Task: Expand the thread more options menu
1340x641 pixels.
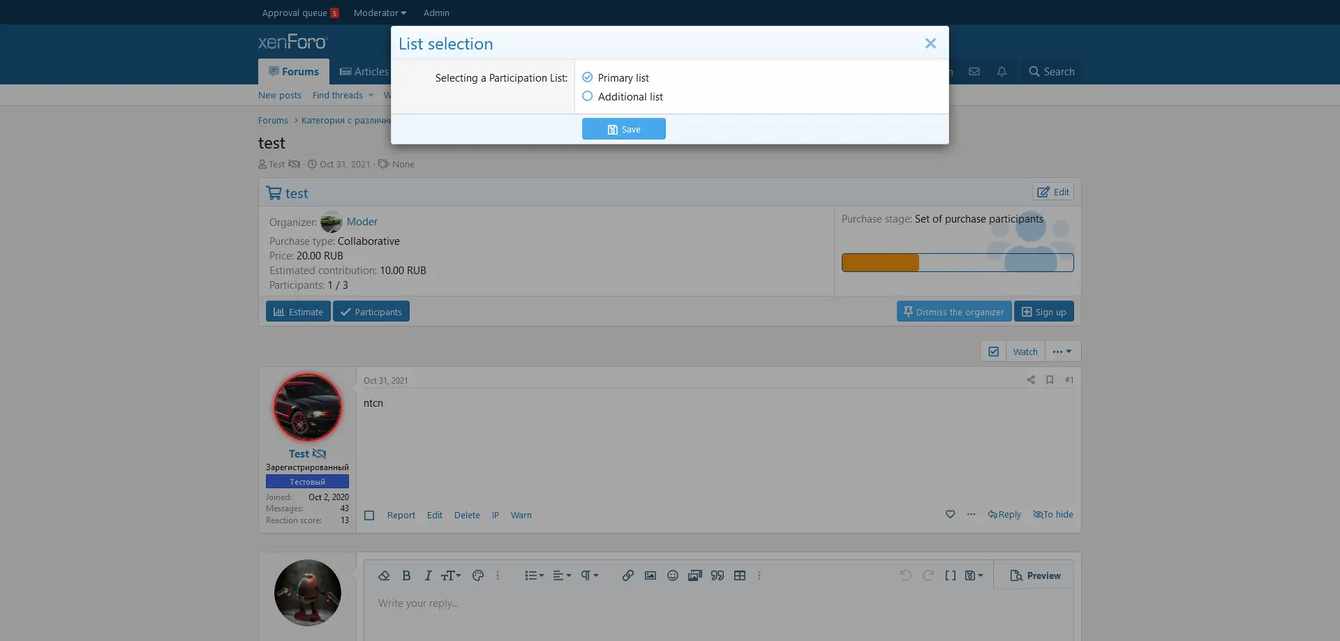Action: pyautogui.click(x=1062, y=352)
